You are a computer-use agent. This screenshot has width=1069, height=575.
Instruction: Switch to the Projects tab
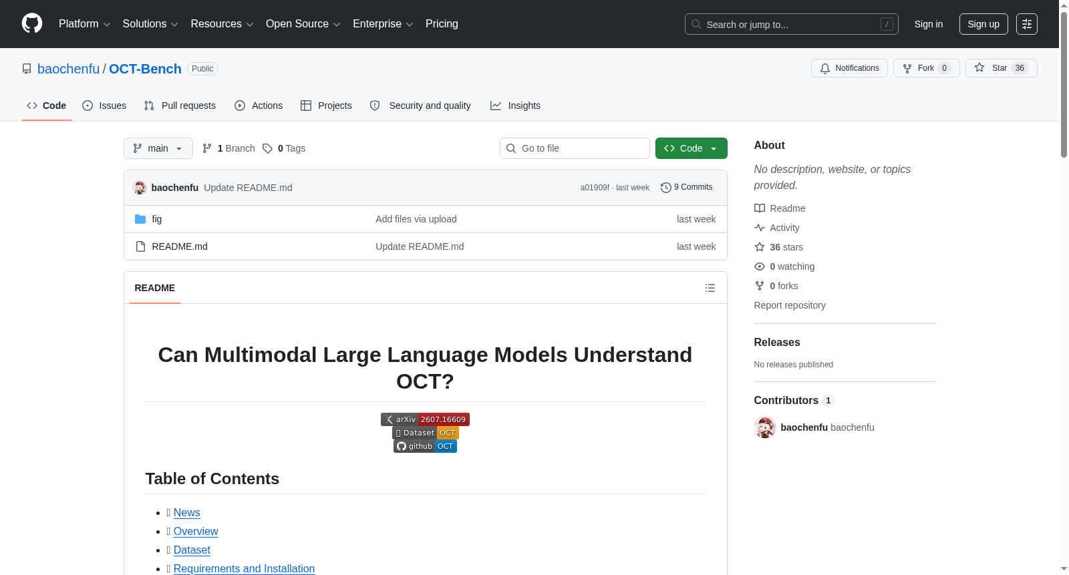tap(326, 106)
